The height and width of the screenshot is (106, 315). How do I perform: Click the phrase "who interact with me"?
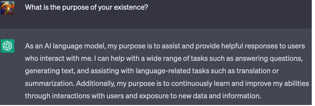click(59, 59)
